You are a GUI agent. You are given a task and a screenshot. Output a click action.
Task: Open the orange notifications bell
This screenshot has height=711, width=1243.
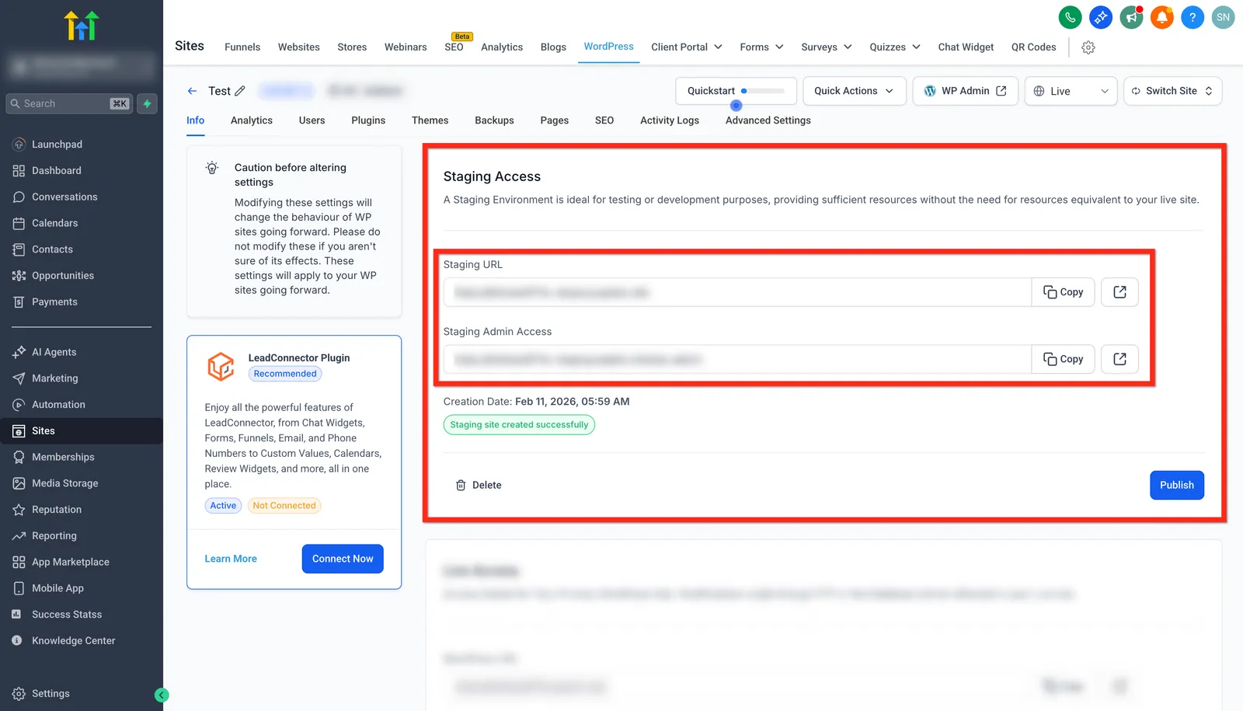[x=1161, y=17]
